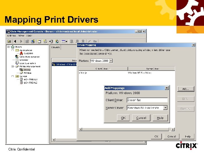Click the left arrow of mapping list scrollbar
Image resolution: width=204 pixels, height=153 pixels.
[x=80, y=129]
